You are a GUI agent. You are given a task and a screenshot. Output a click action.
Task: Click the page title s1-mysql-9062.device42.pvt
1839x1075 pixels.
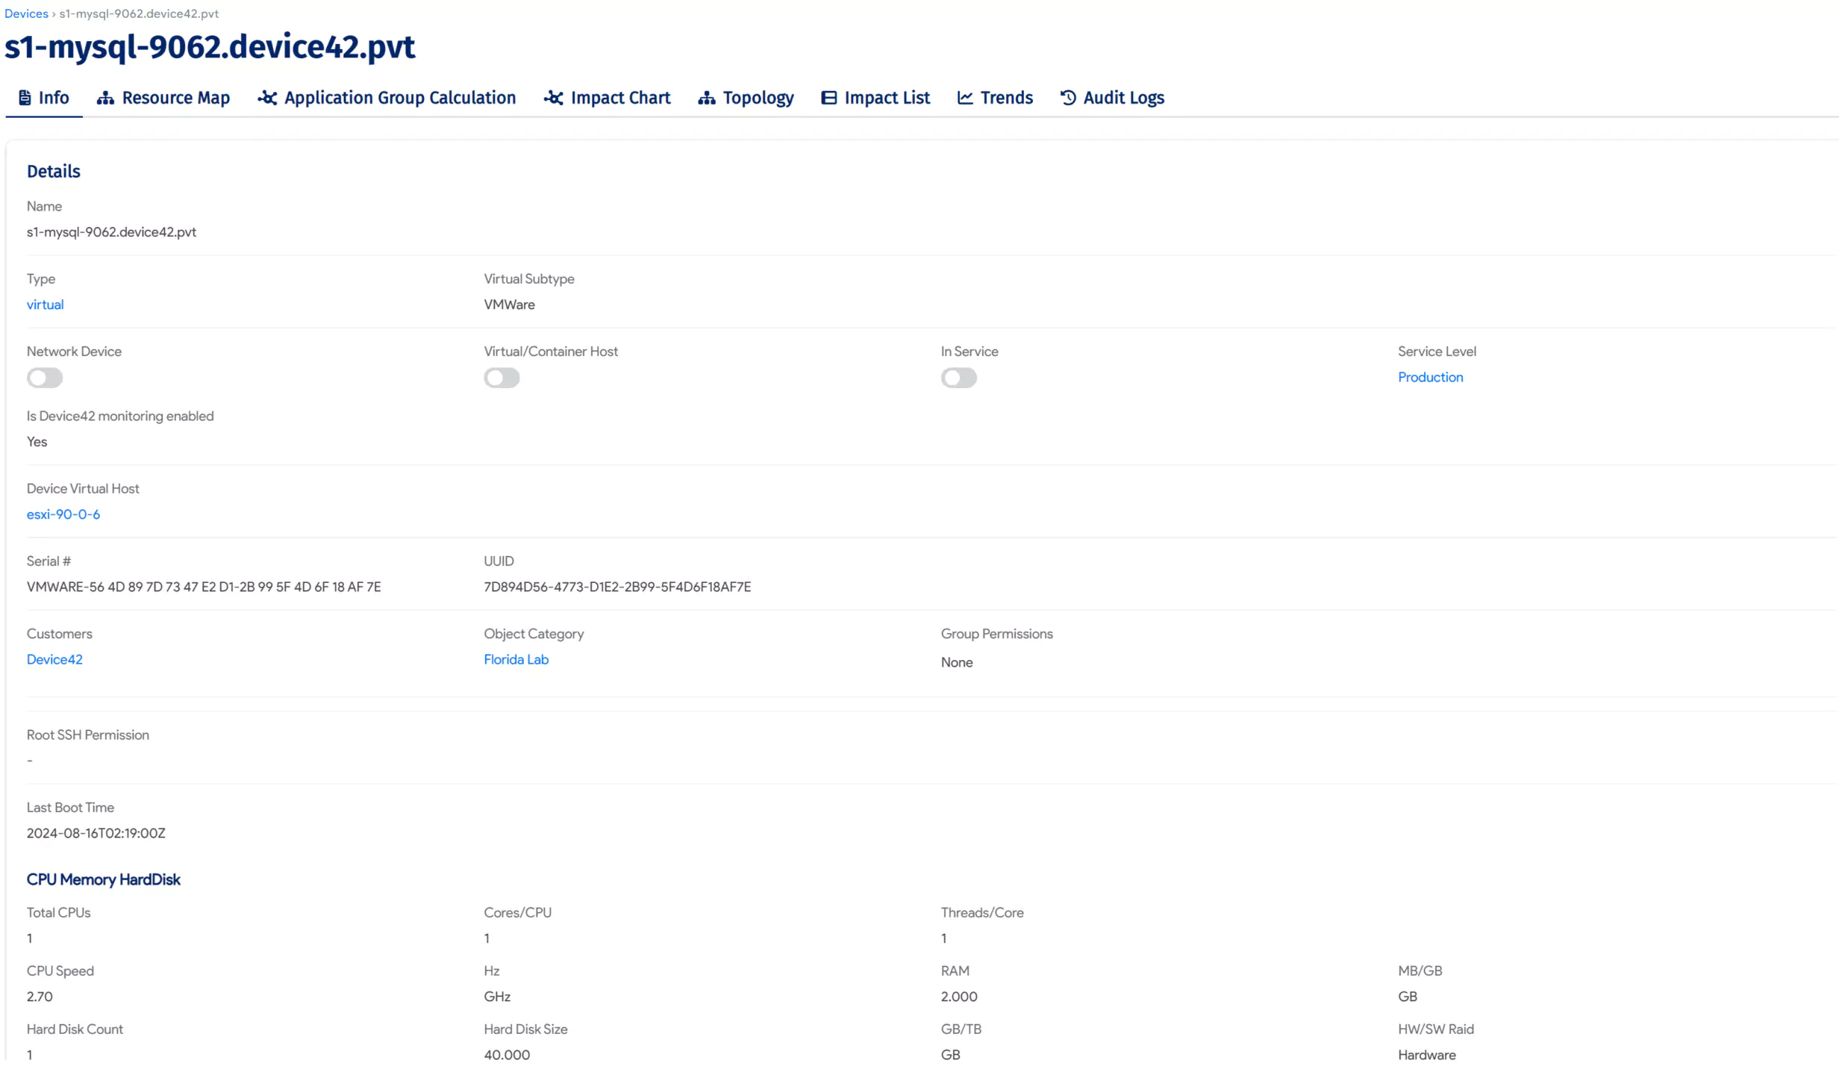click(210, 47)
